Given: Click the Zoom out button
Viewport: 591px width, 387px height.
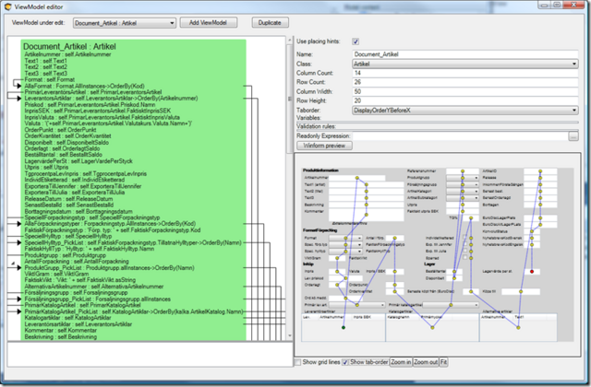Looking at the screenshot, I should click(426, 362).
